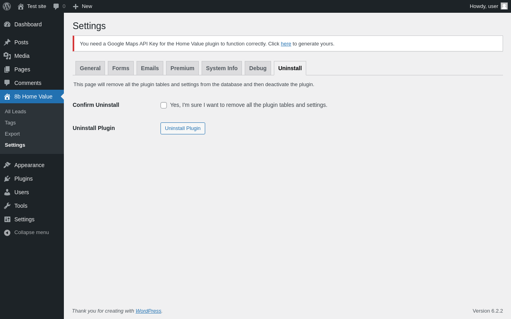Screen dimensions: 511x319
Task: Click the Pages icon in sidebar
Action: coord(7,69)
